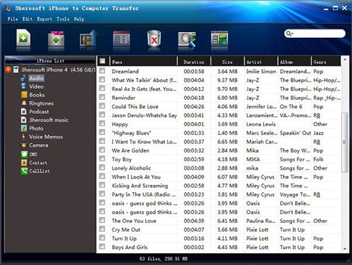Click the song Lonely Alcoholic
Screen dimensions: 352x265
tap(131, 168)
